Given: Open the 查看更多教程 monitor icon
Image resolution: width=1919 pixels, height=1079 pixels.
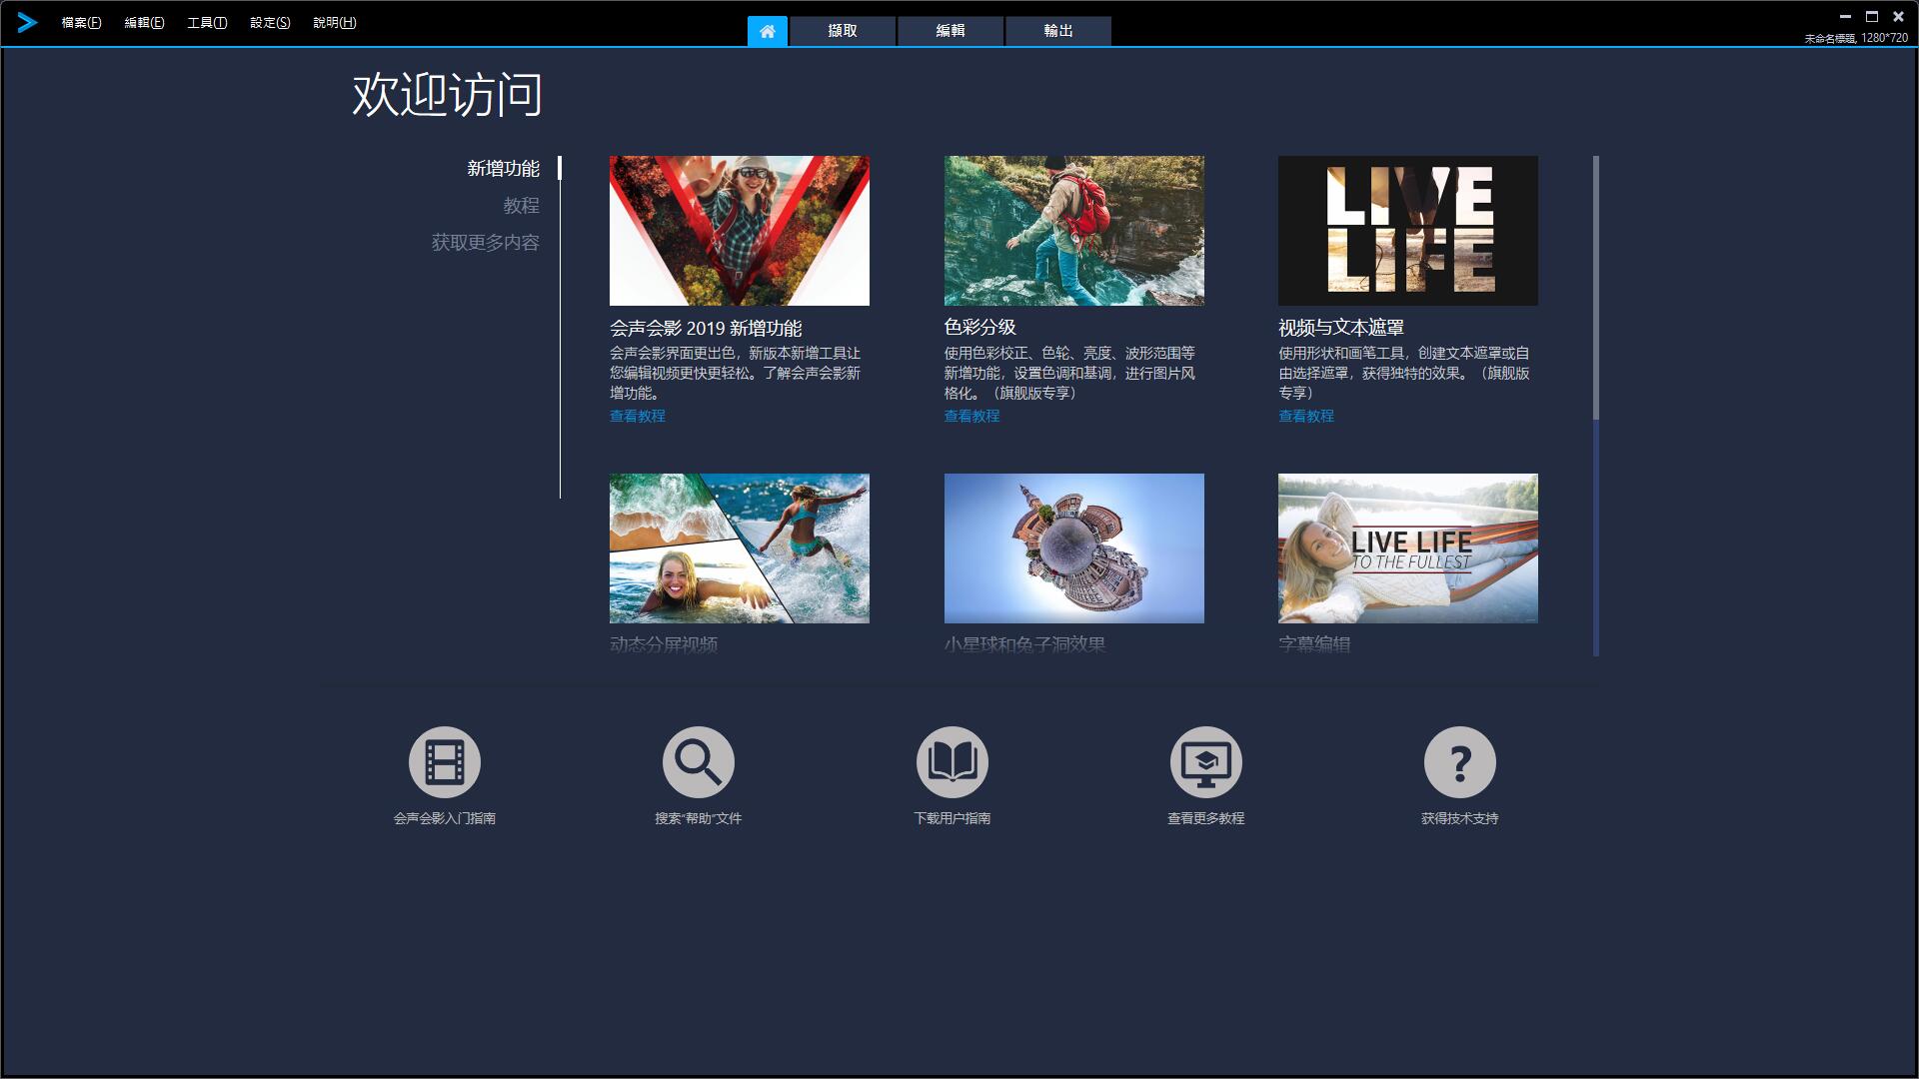Looking at the screenshot, I should point(1206,762).
